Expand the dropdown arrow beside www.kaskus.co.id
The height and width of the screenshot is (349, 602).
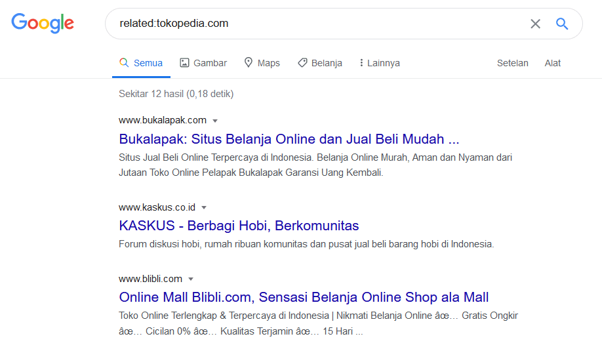pyautogui.click(x=204, y=208)
